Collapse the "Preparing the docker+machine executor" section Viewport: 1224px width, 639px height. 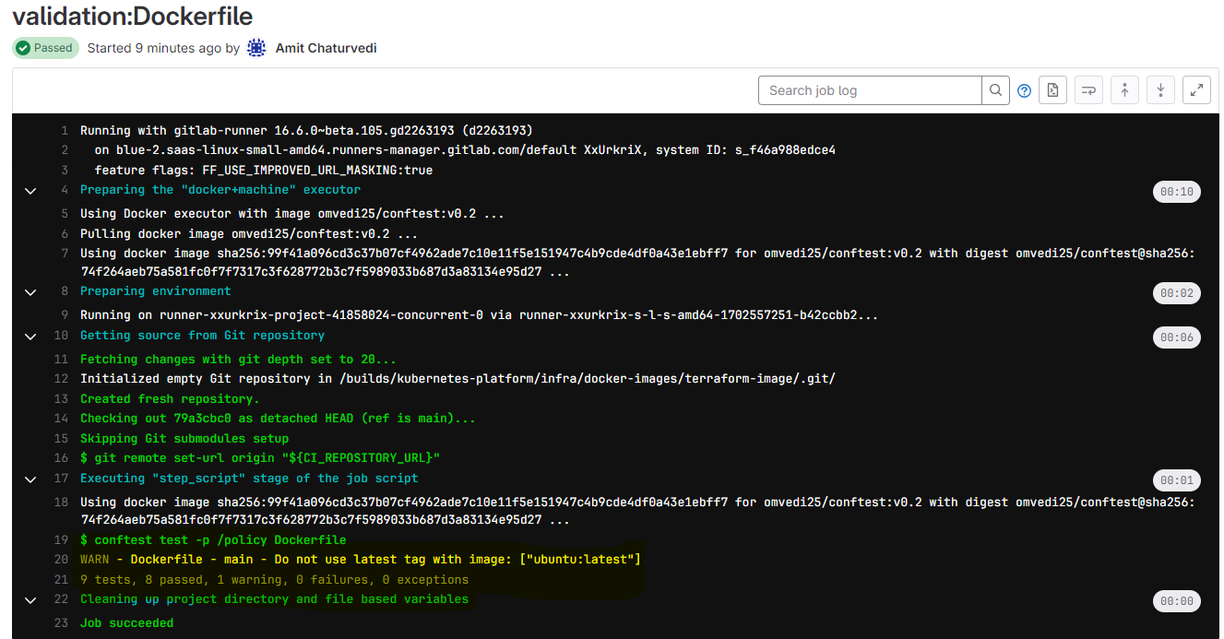pos(30,191)
